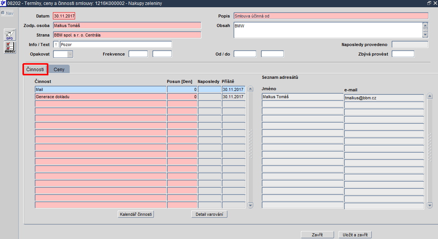The width and height of the screenshot is (438, 239).
Task: Select the Činnosti tab
Action: (x=35, y=69)
